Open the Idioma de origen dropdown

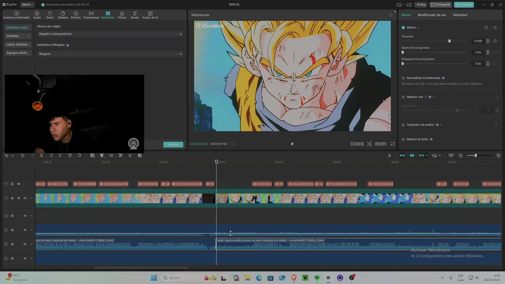(110, 34)
